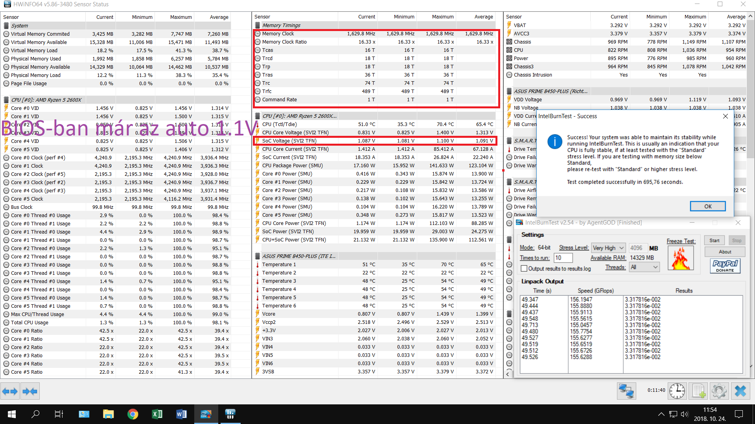Viewport: 755px width, 424px height.
Task: Select the Chassis Intrusion row
Action: 626,75
